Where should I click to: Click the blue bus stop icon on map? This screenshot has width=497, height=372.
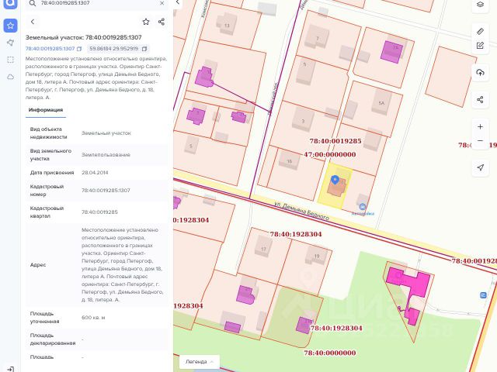point(483,295)
